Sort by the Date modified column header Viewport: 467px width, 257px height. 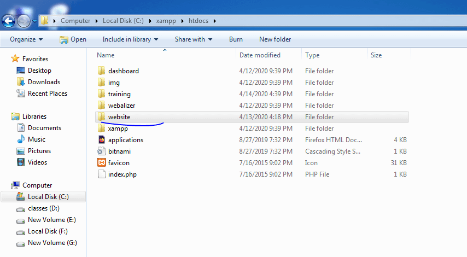pos(260,55)
